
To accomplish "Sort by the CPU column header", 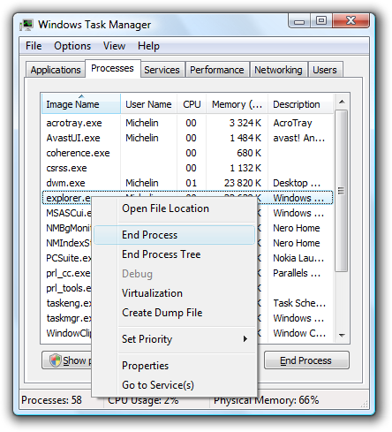I will [192, 104].
